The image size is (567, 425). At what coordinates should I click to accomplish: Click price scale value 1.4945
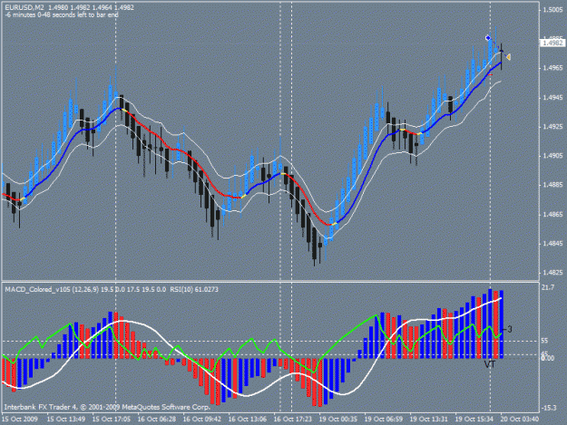(x=552, y=98)
